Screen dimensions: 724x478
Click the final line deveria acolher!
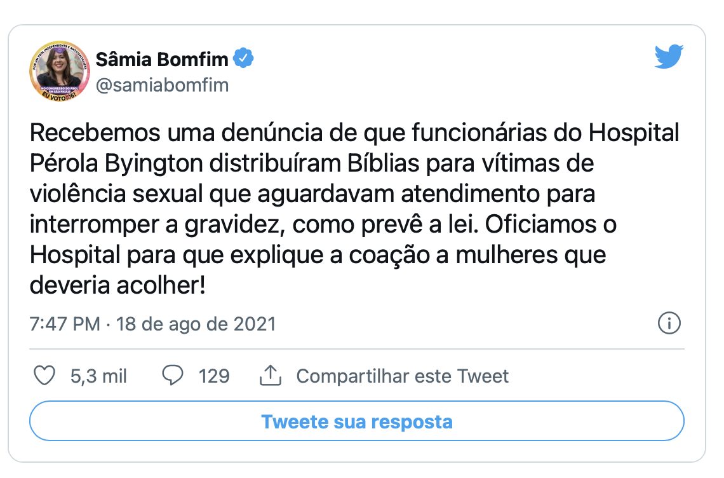pyautogui.click(x=117, y=285)
